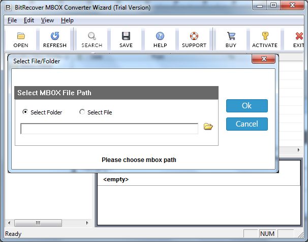Click the MBOX path input field

109,129
